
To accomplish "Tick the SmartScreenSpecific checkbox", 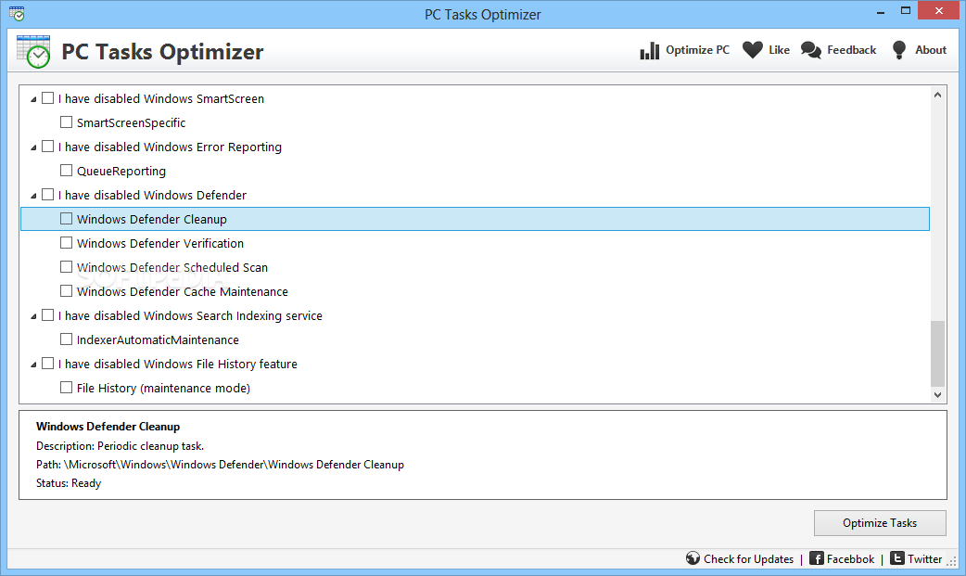I will (x=67, y=122).
